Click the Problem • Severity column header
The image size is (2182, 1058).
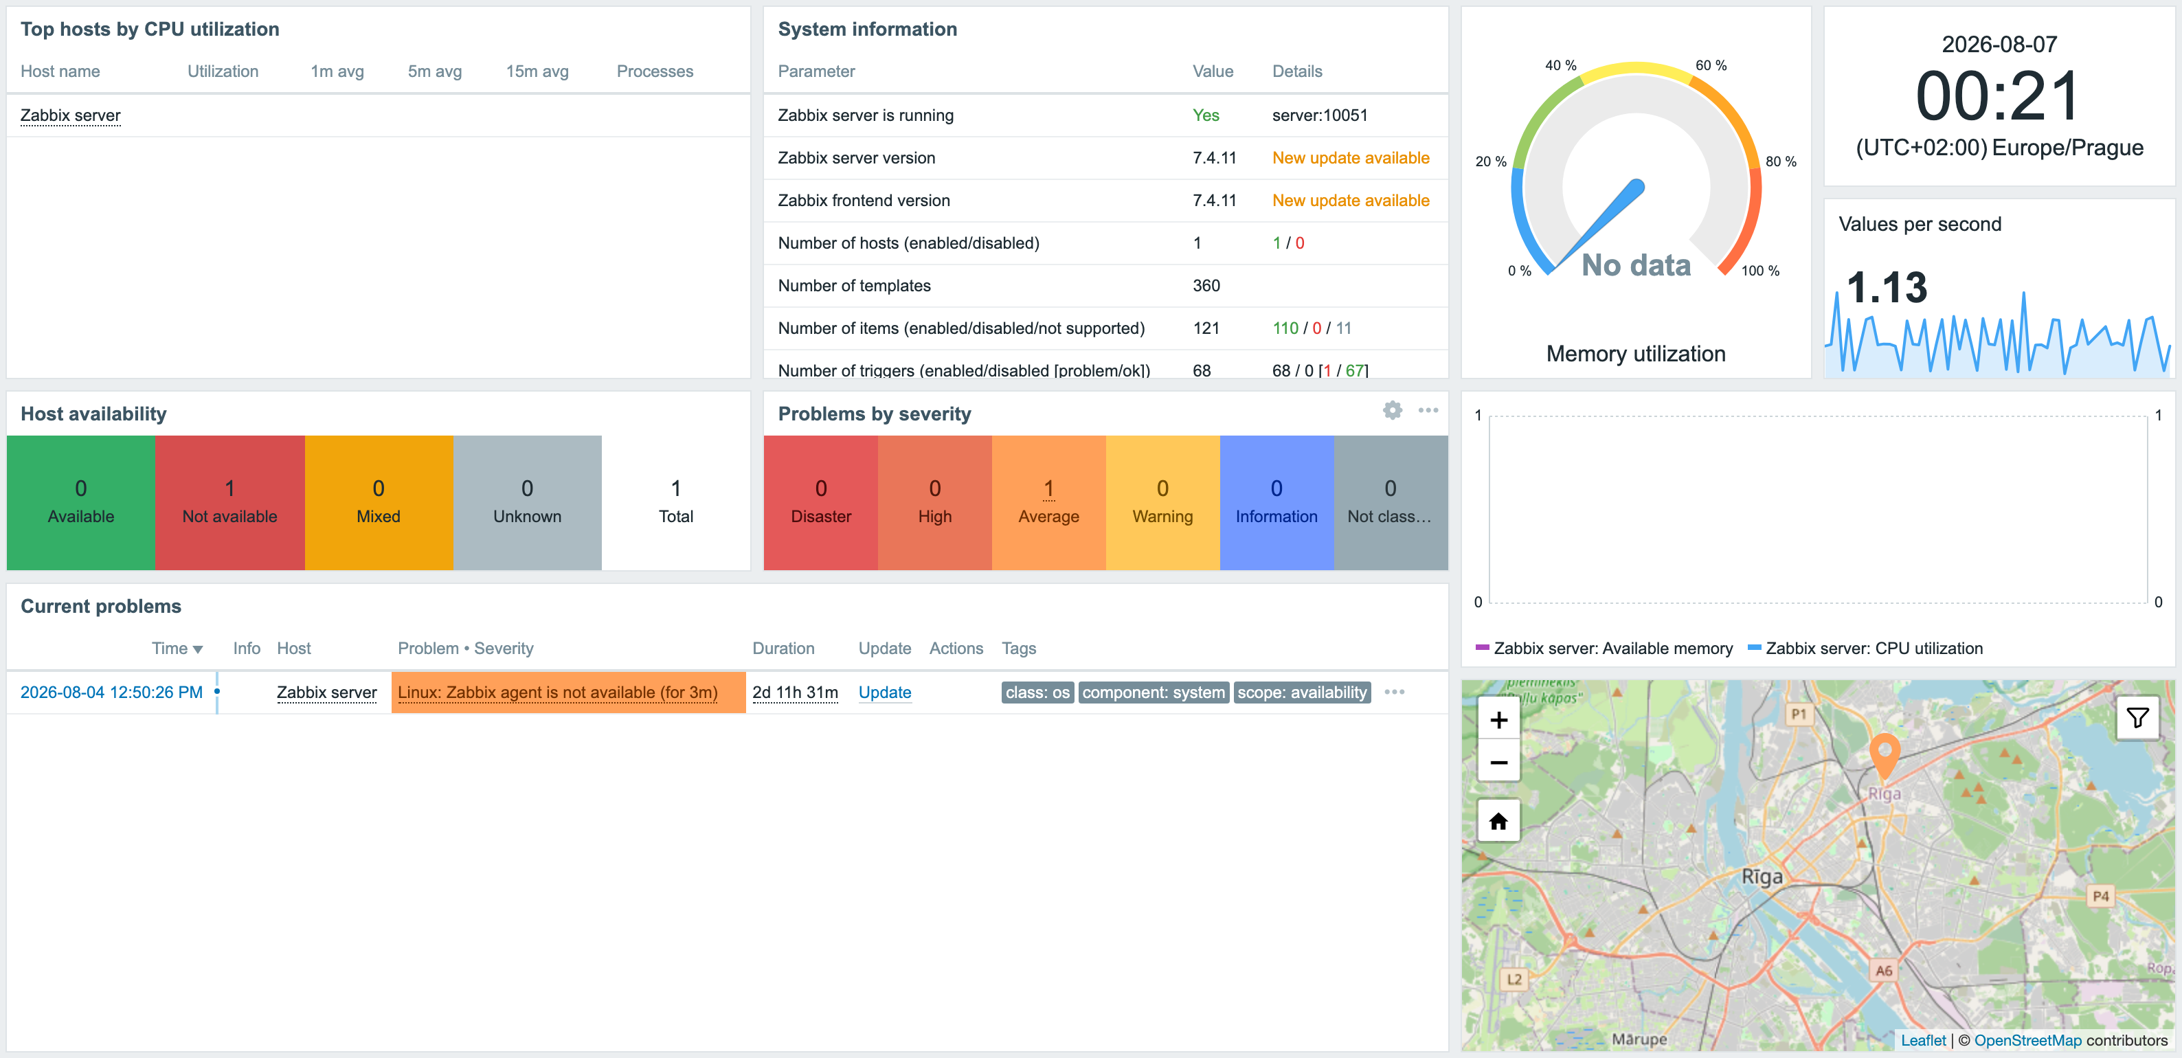[465, 649]
